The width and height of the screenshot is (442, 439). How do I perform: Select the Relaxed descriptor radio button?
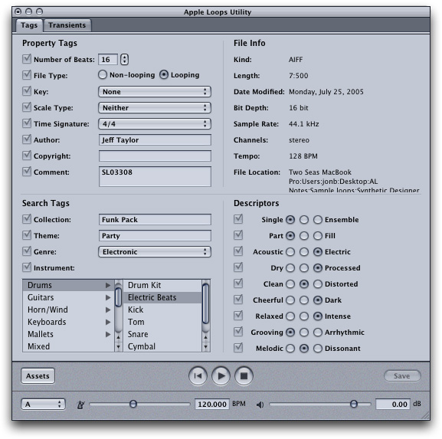coord(290,316)
